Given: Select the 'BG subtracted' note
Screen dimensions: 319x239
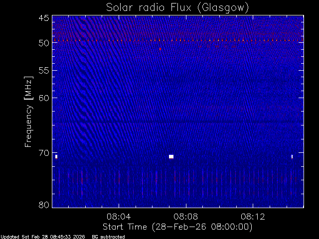Looking at the screenshot, I should tap(109, 237).
